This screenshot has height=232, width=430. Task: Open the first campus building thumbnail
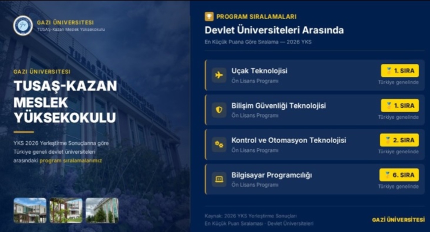(30, 211)
